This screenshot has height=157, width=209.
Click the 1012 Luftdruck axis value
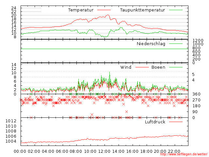11,121
